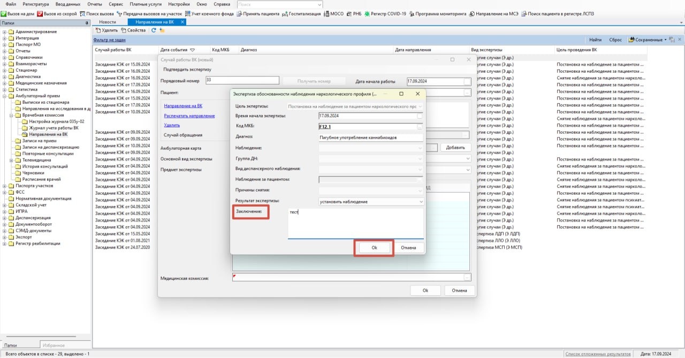Click the Свойства icon in tab toolbar
The image size is (685, 358).
coord(123,31)
